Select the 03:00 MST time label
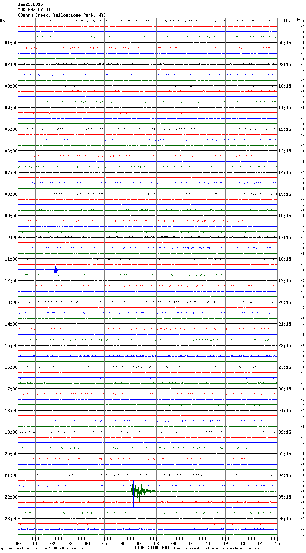 (x=11, y=86)
